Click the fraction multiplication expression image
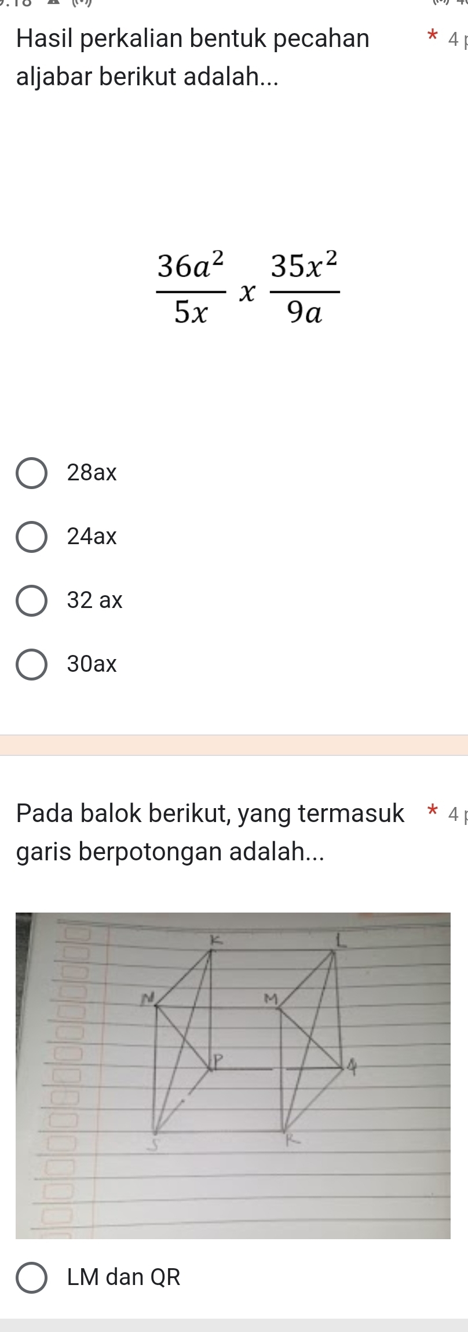Viewport: 468px width, 1332px height. (248, 288)
